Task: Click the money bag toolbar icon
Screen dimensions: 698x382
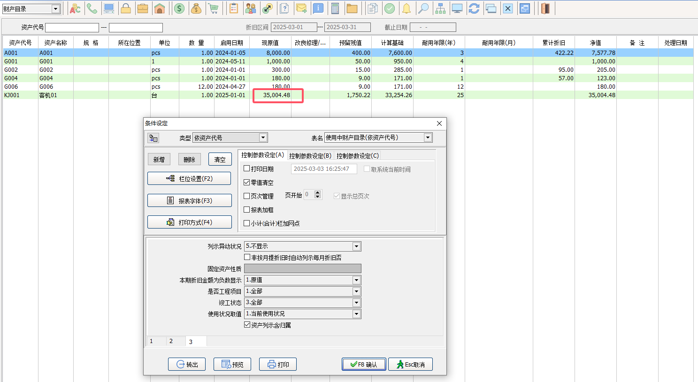Action: (x=196, y=8)
